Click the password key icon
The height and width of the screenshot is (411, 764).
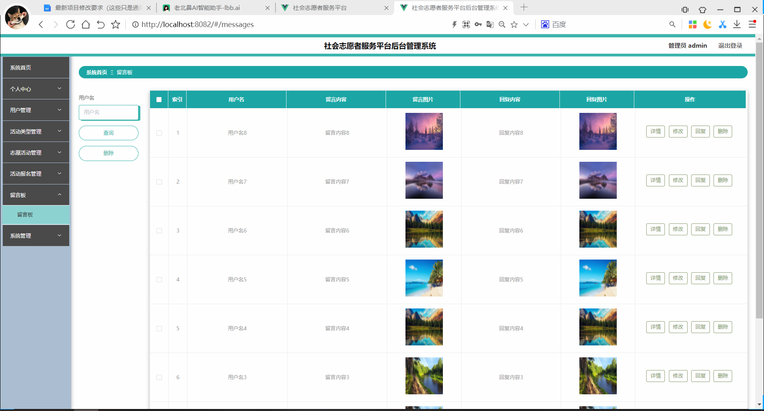tap(478, 25)
